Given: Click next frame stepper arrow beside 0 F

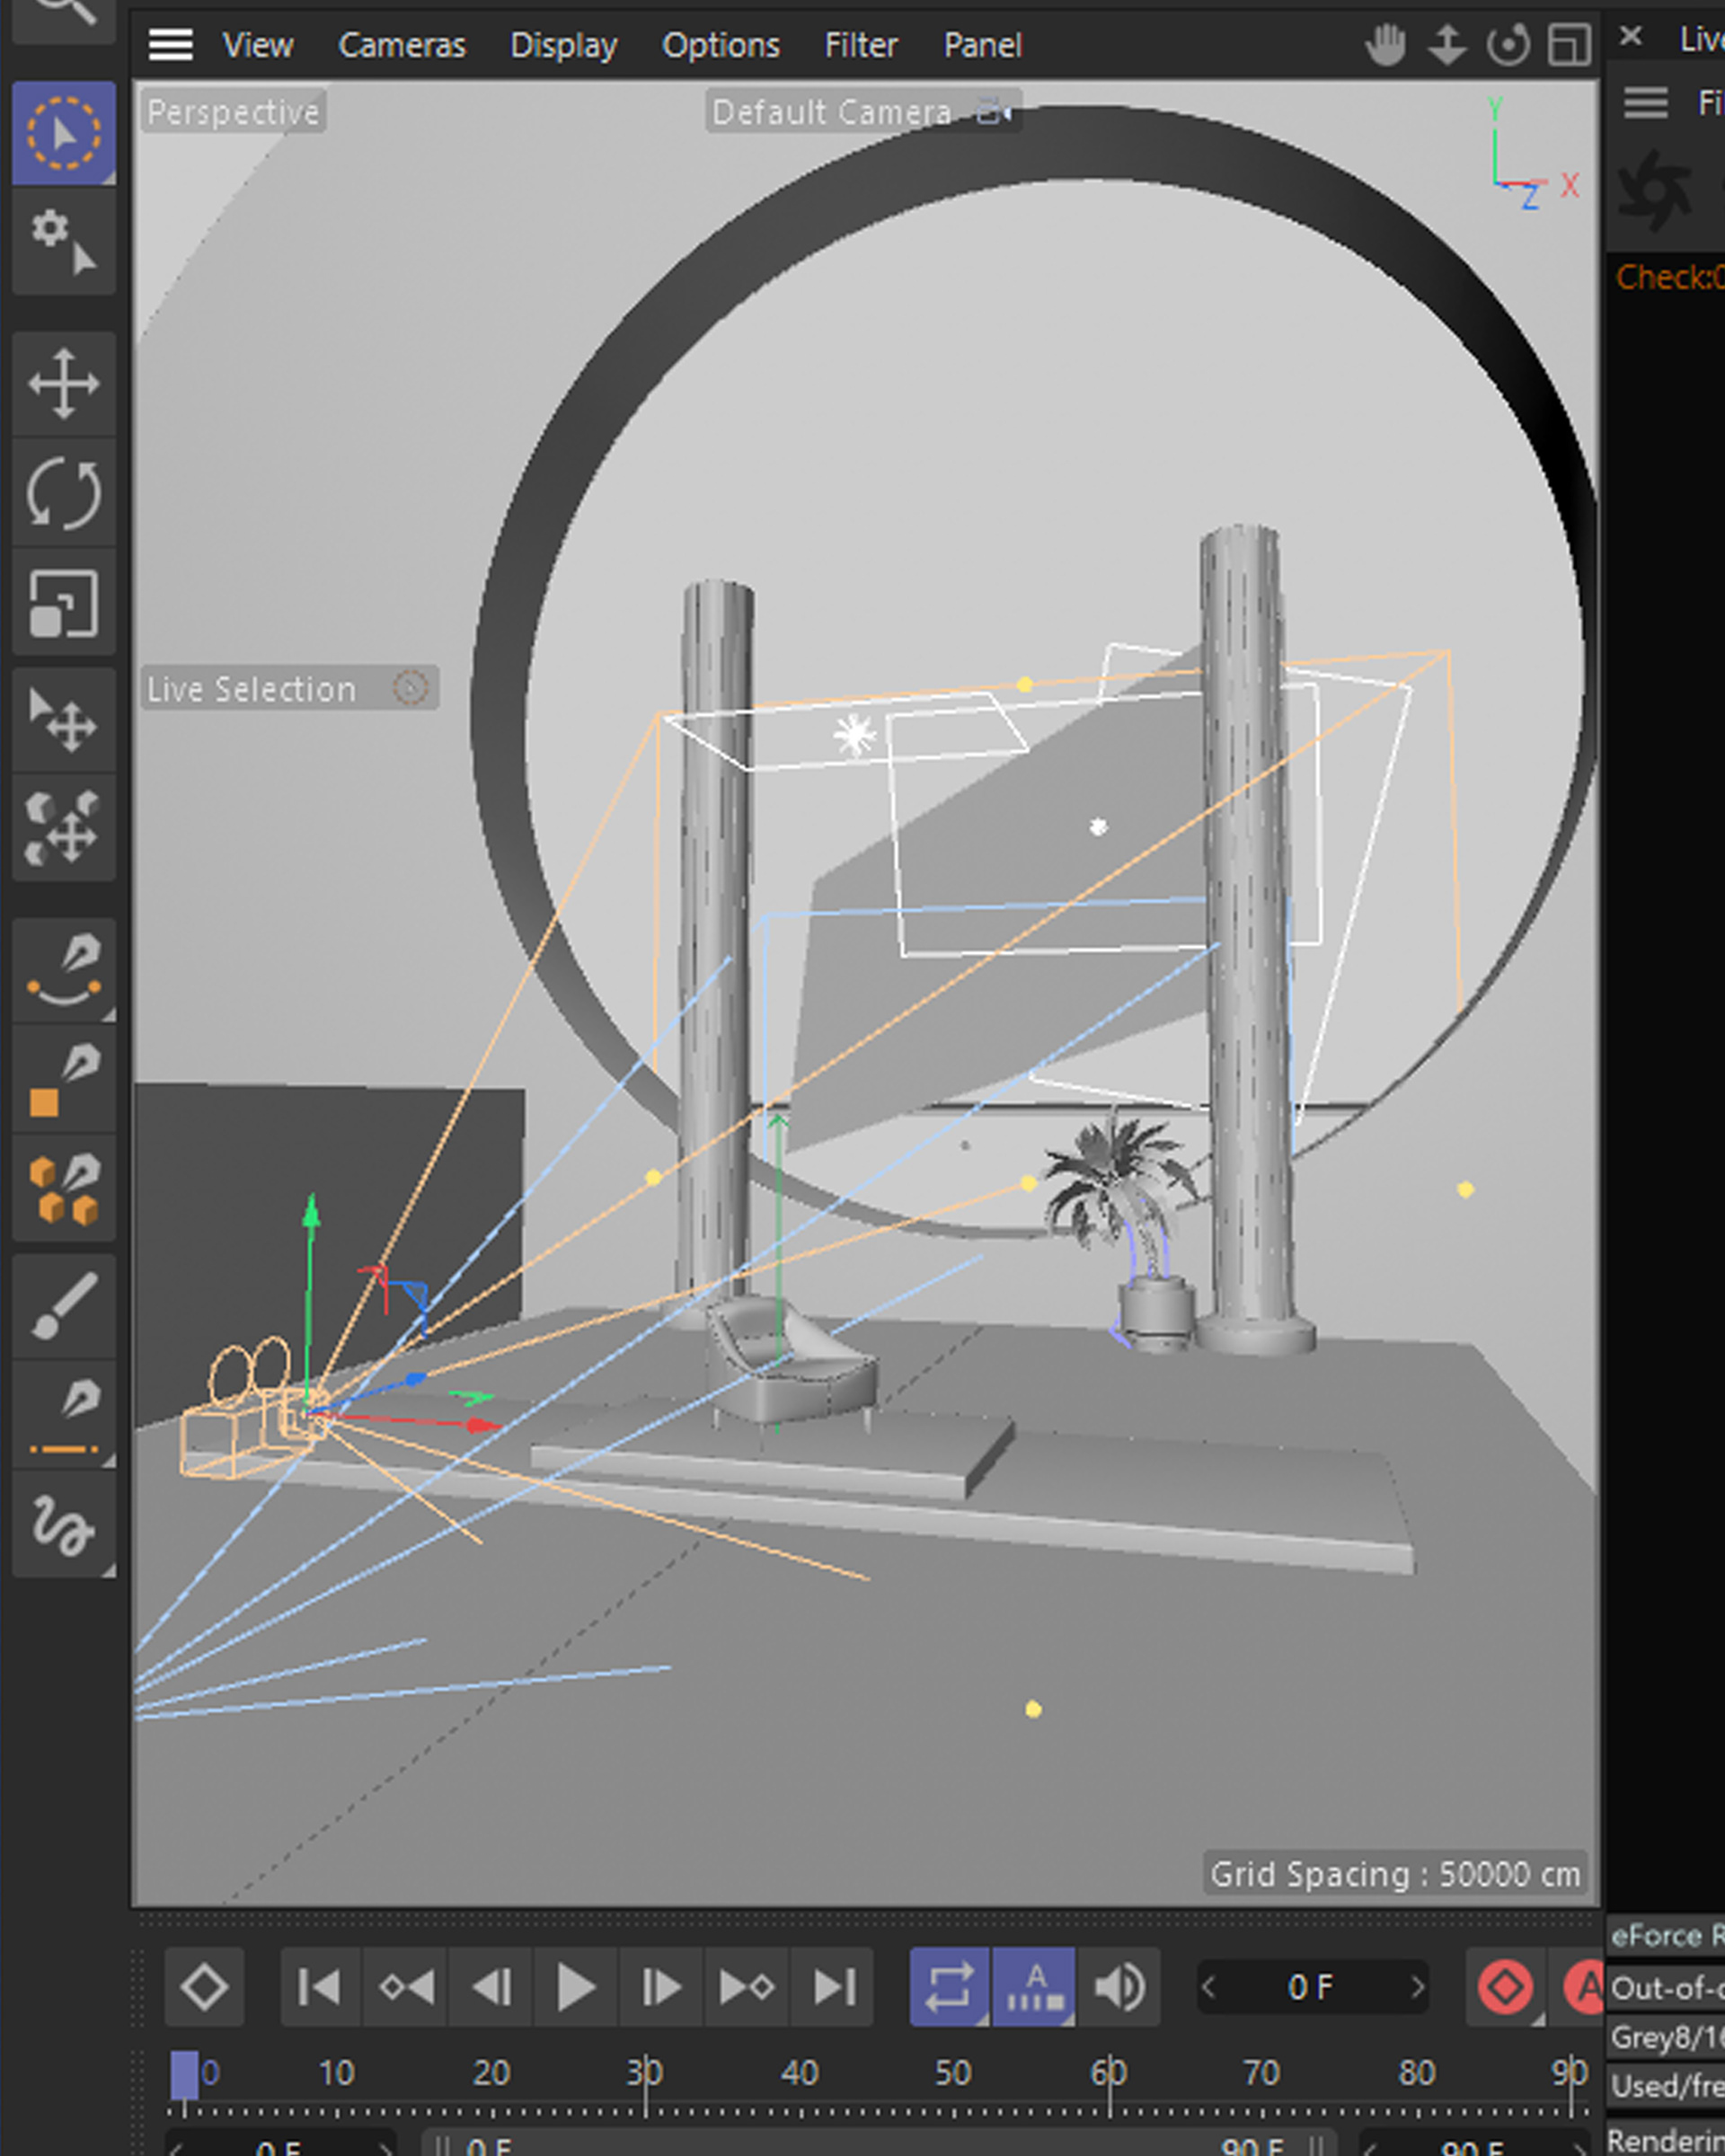Looking at the screenshot, I should click(x=1417, y=1987).
